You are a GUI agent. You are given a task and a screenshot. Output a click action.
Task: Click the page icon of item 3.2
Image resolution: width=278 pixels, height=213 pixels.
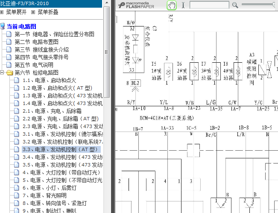pos(17,142)
